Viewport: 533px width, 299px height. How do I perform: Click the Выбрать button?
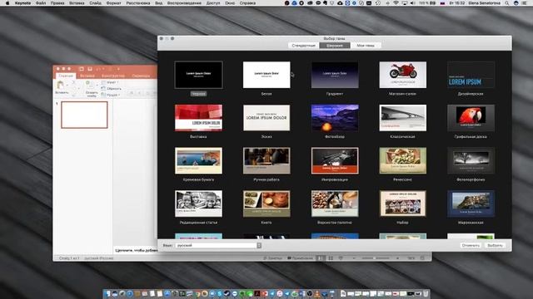[x=495, y=246]
